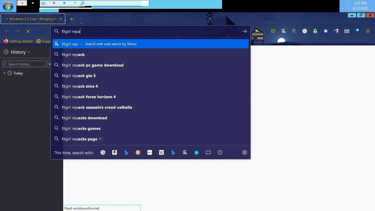Click the blue diamond extension icon
The width and height of the screenshot is (375, 211).
(x=357, y=31)
